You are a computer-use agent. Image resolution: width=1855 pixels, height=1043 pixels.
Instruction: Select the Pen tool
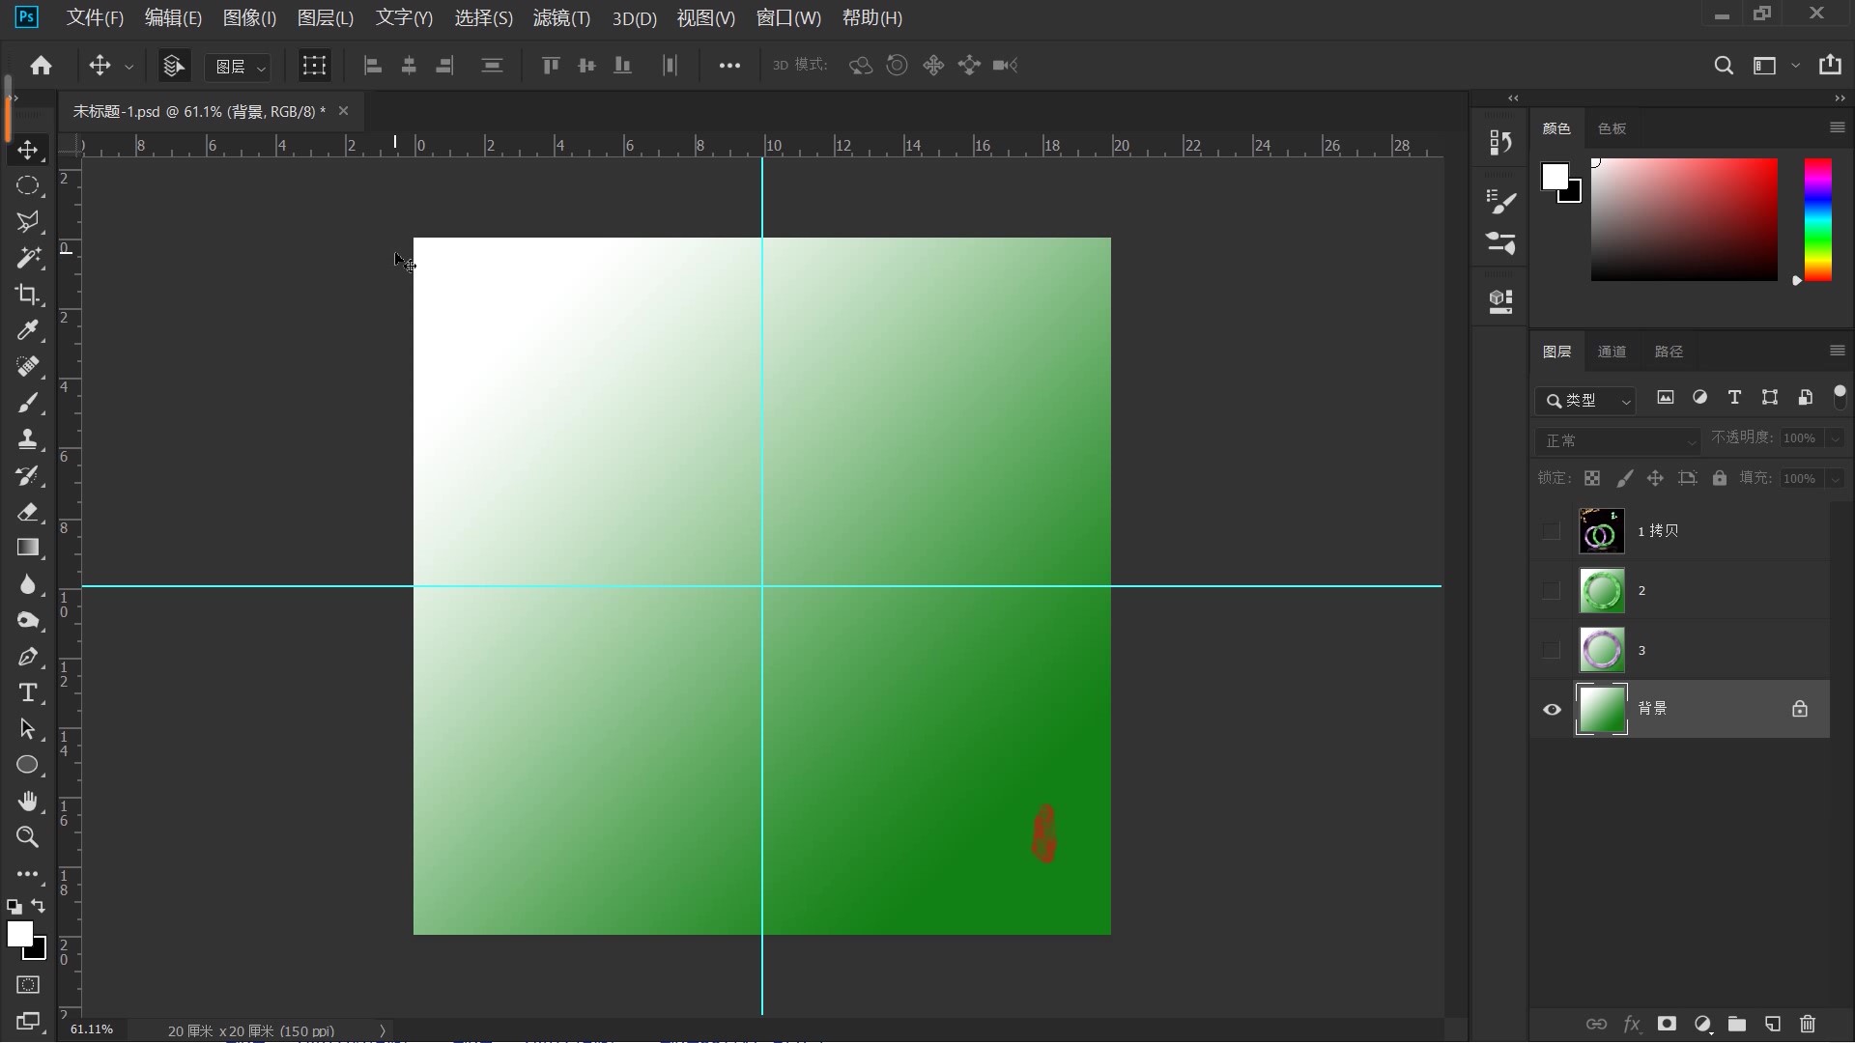click(27, 657)
